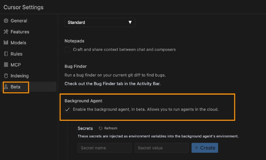Viewport: 266px width, 160px height.
Task: Focus the Secret name field
Action: (x=105, y=148)
